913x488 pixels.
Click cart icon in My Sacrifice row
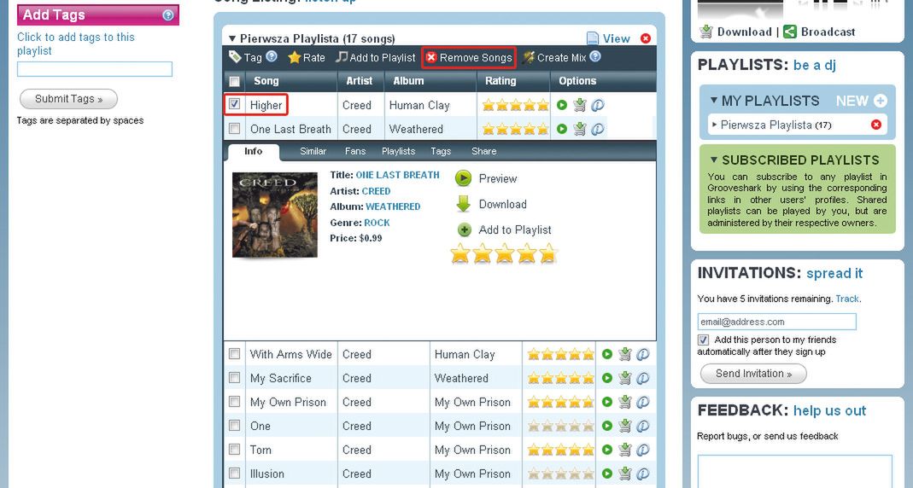(625, 378)
